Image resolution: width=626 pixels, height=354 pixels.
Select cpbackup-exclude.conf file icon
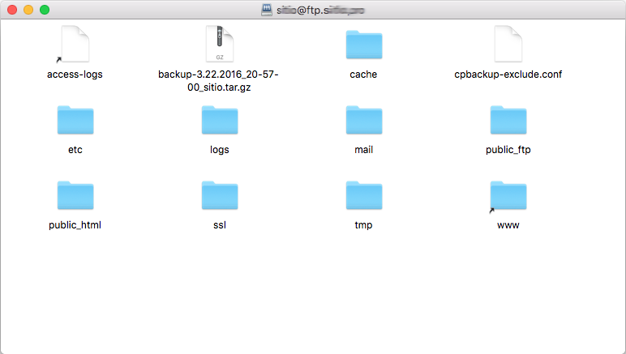coord(508,44)
